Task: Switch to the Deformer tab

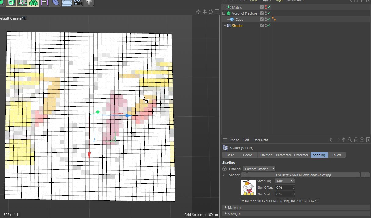Action: click(301, 155)
